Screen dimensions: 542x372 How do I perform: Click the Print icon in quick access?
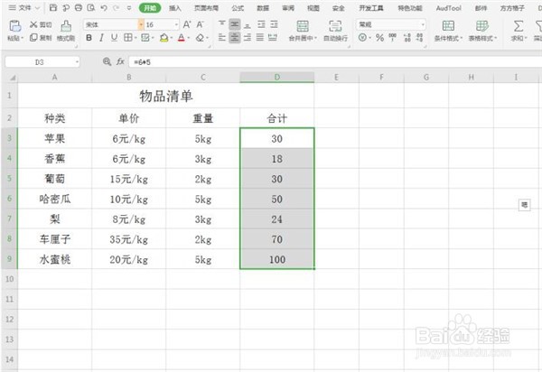click(x=79, y=7)
